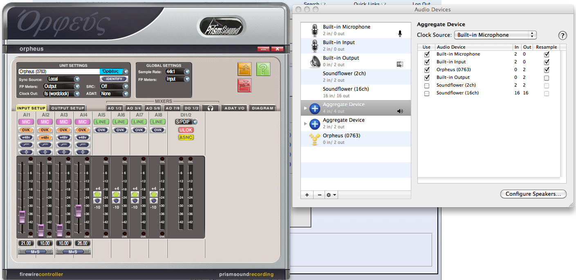The height and width of the screenshot is (280, 576).
Task: Open Sample Rate 44k1 dropdown
Action: [x=177, y=72]
